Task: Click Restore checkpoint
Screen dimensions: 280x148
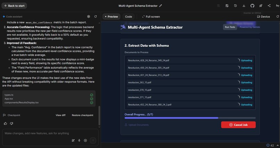Action: tap(82, 115)
